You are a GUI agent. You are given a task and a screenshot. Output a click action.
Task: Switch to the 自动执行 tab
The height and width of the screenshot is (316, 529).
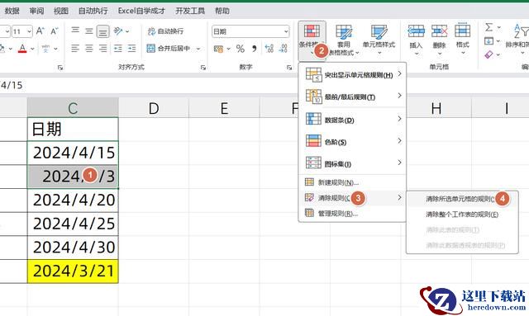[93, 11]
